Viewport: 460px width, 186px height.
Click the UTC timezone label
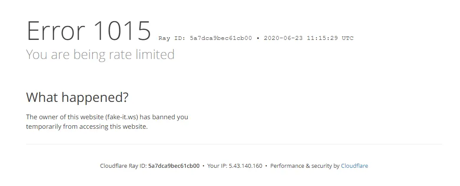[x=348, y=38]
